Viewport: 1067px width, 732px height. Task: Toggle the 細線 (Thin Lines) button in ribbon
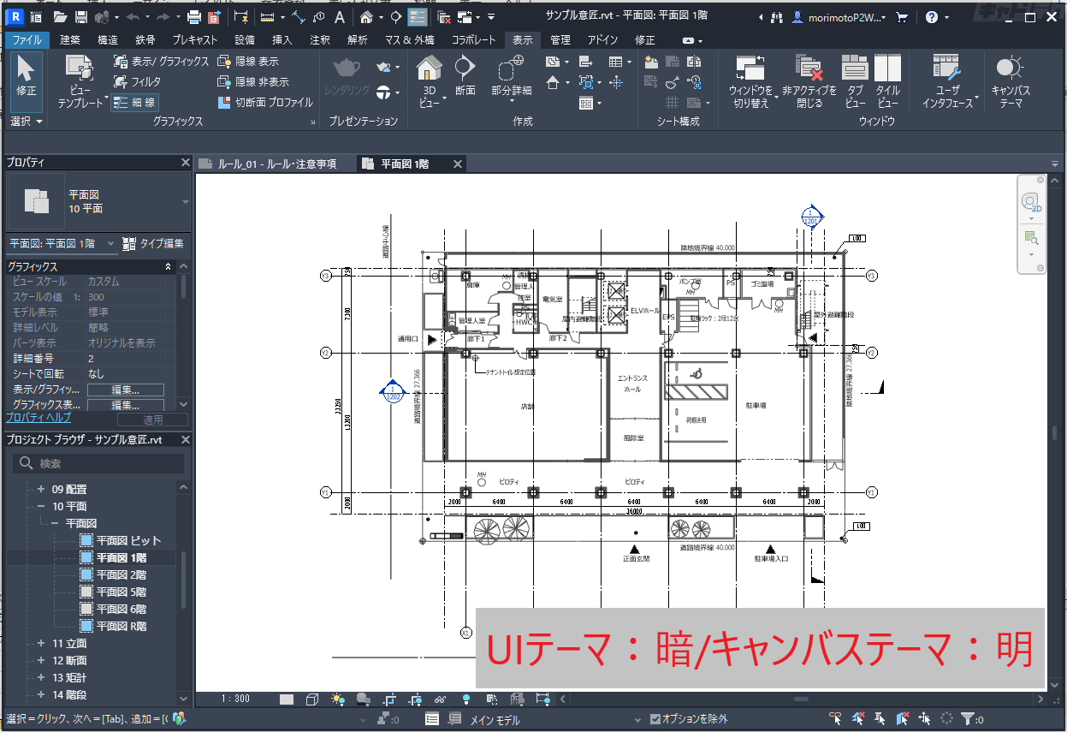point(133,103)
